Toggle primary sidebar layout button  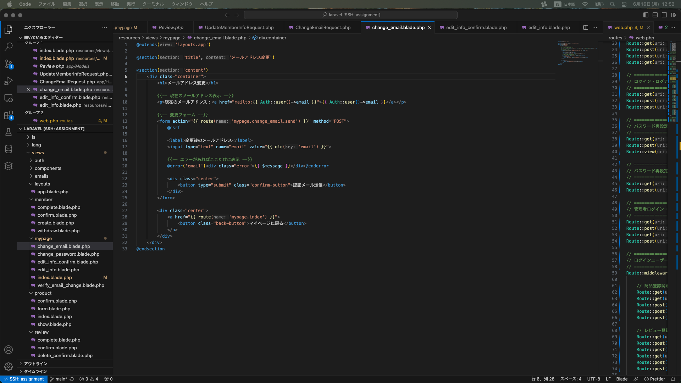(x=646, y=15)
